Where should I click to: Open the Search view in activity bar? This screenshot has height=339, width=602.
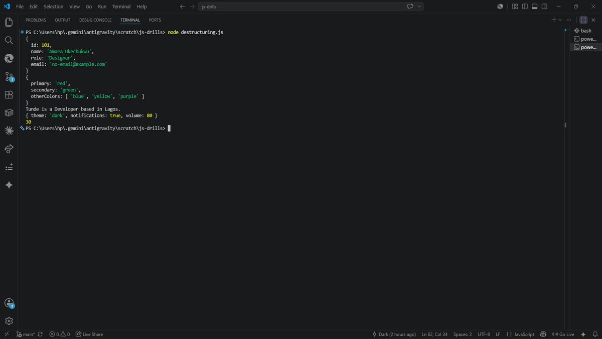pyautogui.click(x=9, y=40)
